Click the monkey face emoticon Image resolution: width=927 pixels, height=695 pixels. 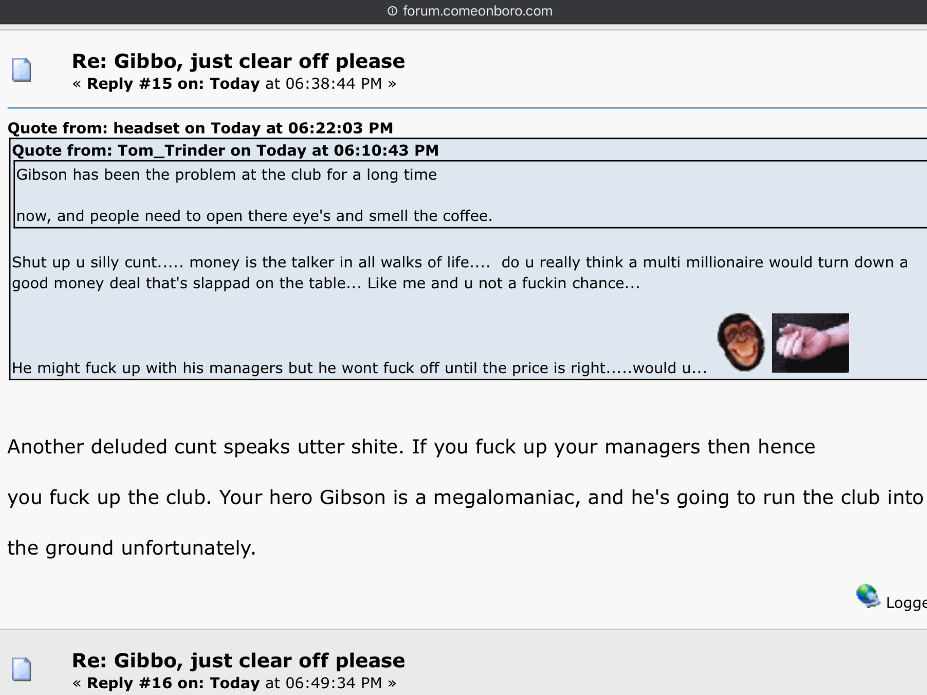point(741,342)
